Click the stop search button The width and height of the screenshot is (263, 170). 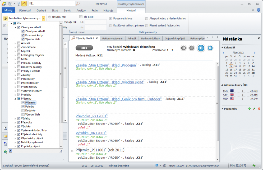[x=84, y=48]
